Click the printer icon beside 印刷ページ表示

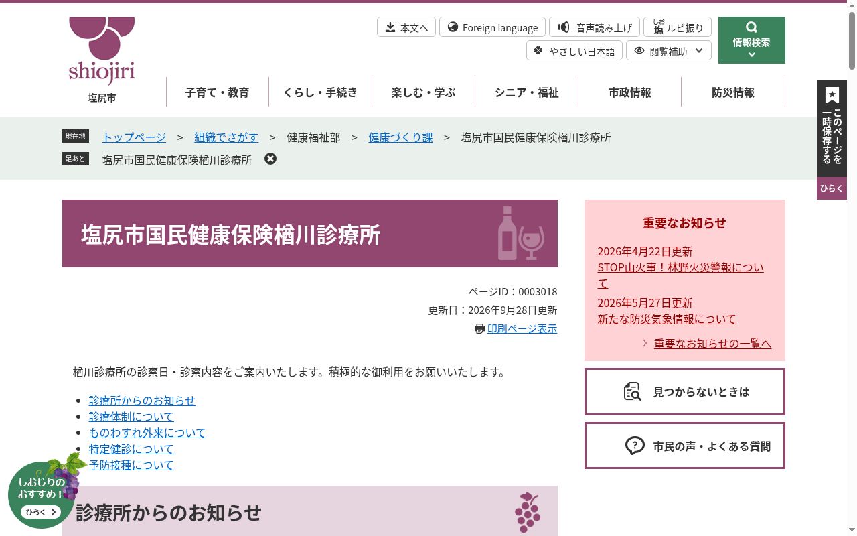479,329
